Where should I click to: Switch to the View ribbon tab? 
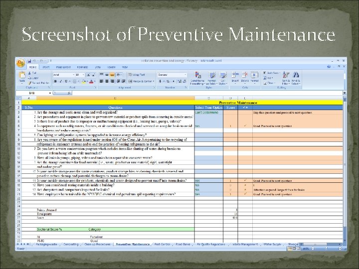pyautogui.click(x=125, y=67)
